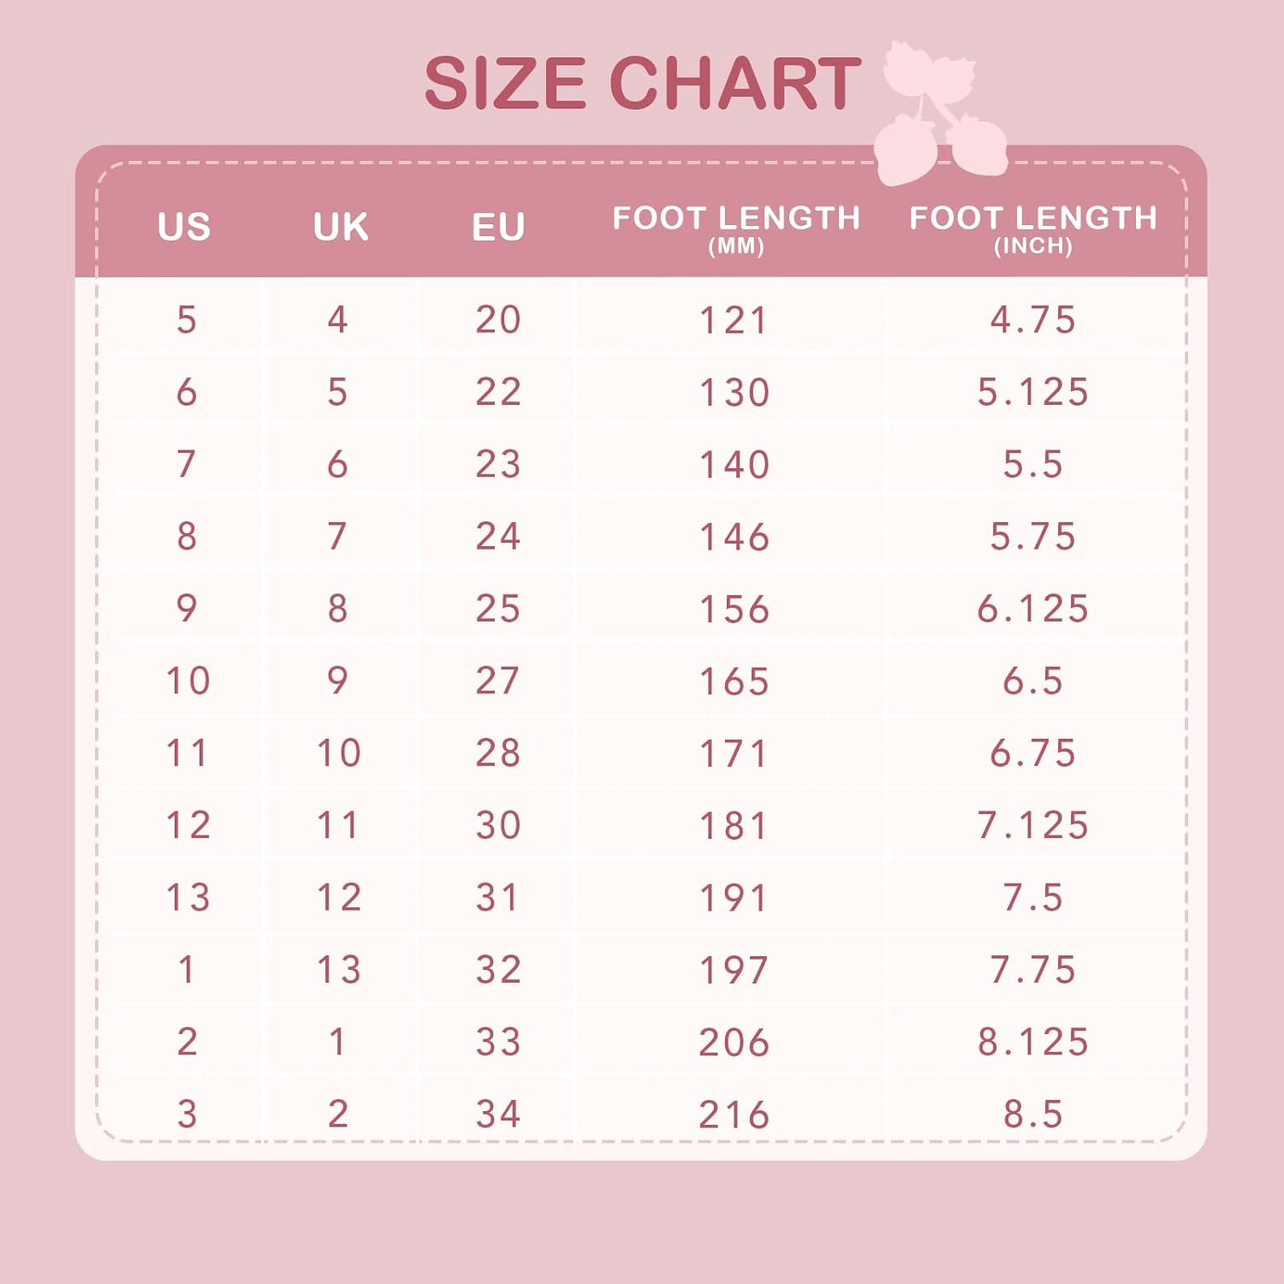The image size is (1284, 1284).
Task: Click US size 5 cell
Action: click(187, 320)
